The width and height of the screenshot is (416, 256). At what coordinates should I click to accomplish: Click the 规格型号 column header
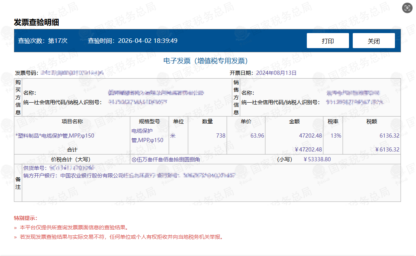[x=148, y=121]
